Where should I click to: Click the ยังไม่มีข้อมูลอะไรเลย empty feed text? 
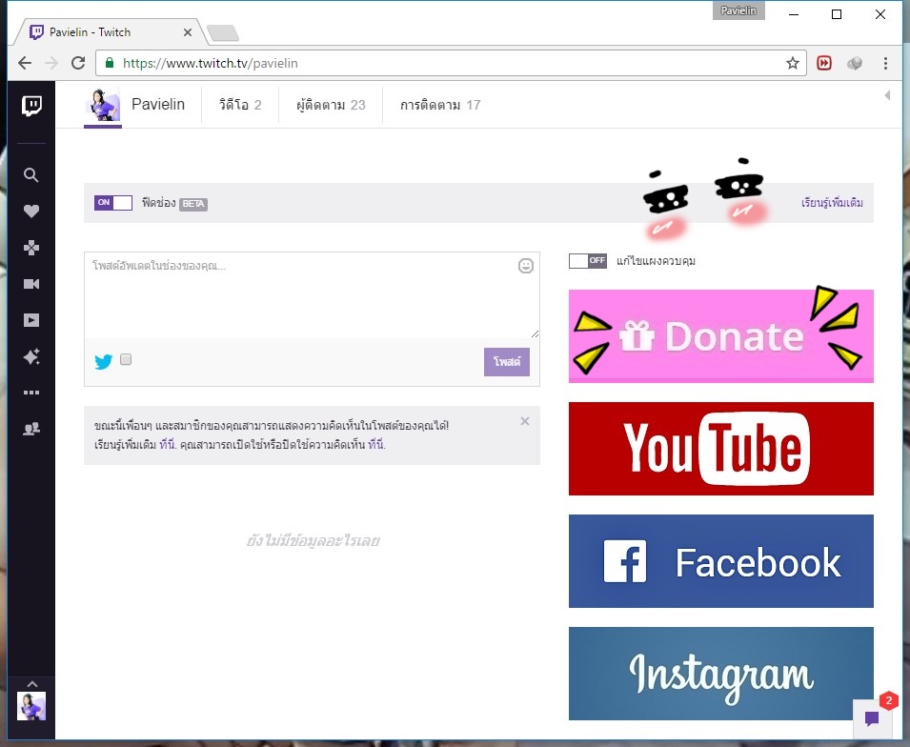pos(313,541)
